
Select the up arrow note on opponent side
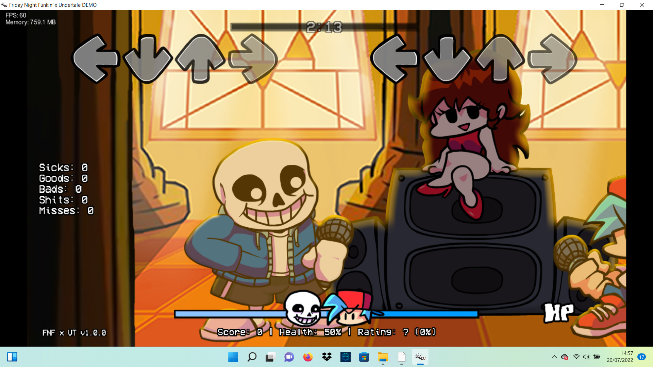click(x=201, y=58)
